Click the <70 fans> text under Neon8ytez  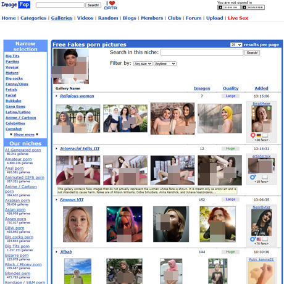click(x=261, y=244)
